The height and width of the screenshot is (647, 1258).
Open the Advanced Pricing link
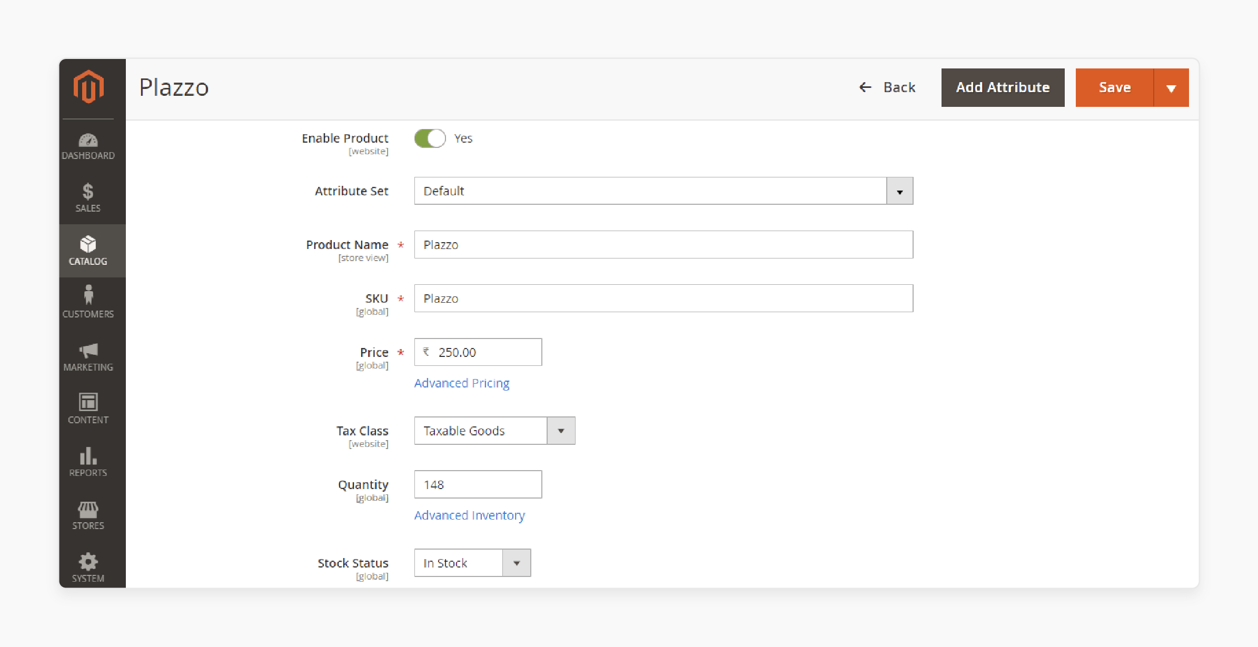(462, 383)
